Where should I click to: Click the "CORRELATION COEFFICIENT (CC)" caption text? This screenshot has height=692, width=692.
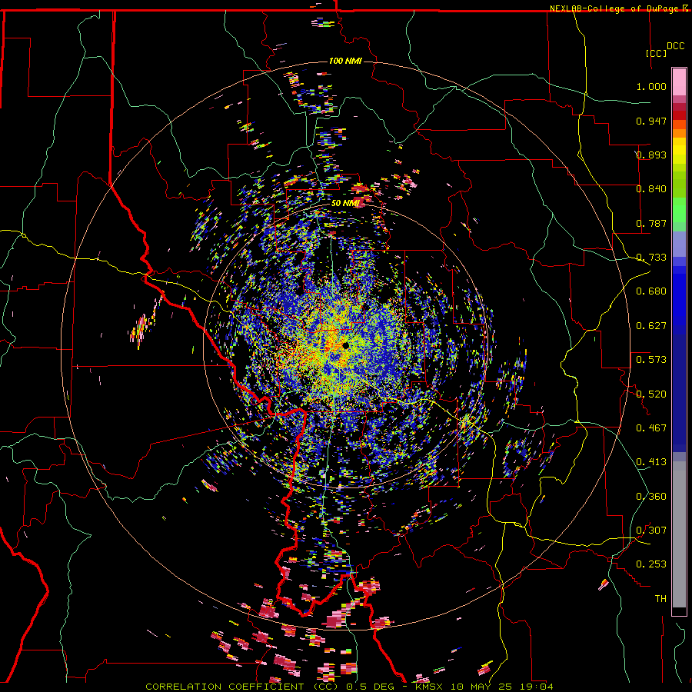click(241, 687)
